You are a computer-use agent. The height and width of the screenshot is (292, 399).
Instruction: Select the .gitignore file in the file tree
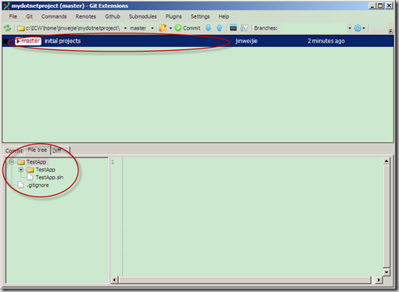[38, 186]
